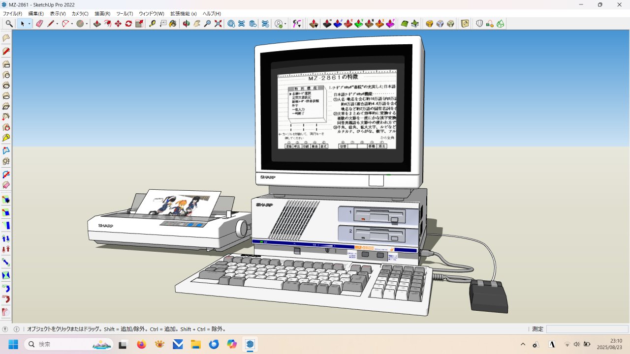
Task: Open the 表示(V) menu
Action: [58, 14]
